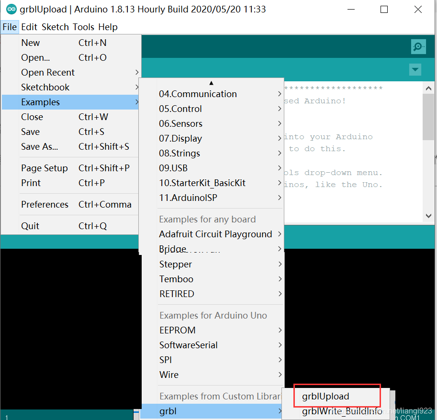Open the Tools menu

pos(84,27)
